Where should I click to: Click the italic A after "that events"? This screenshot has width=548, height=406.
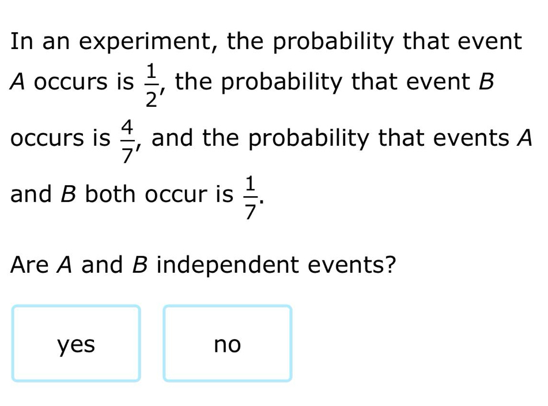pyautogui.click(x=523, y=138)
